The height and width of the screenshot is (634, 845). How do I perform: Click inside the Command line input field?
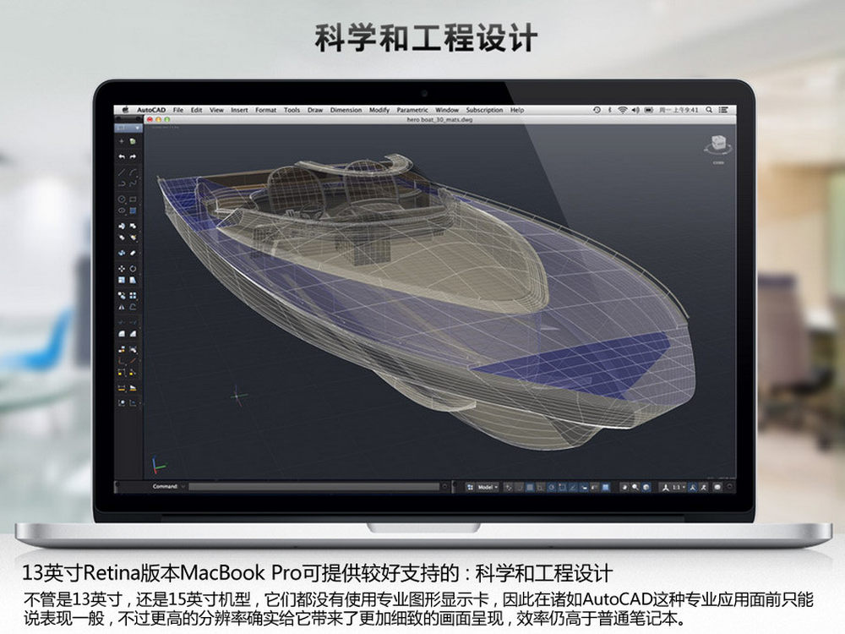tap(314, 486)
